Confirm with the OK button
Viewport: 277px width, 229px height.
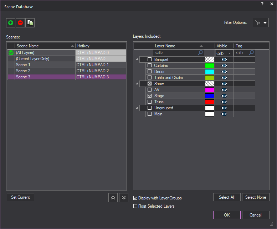coord(227,215)
